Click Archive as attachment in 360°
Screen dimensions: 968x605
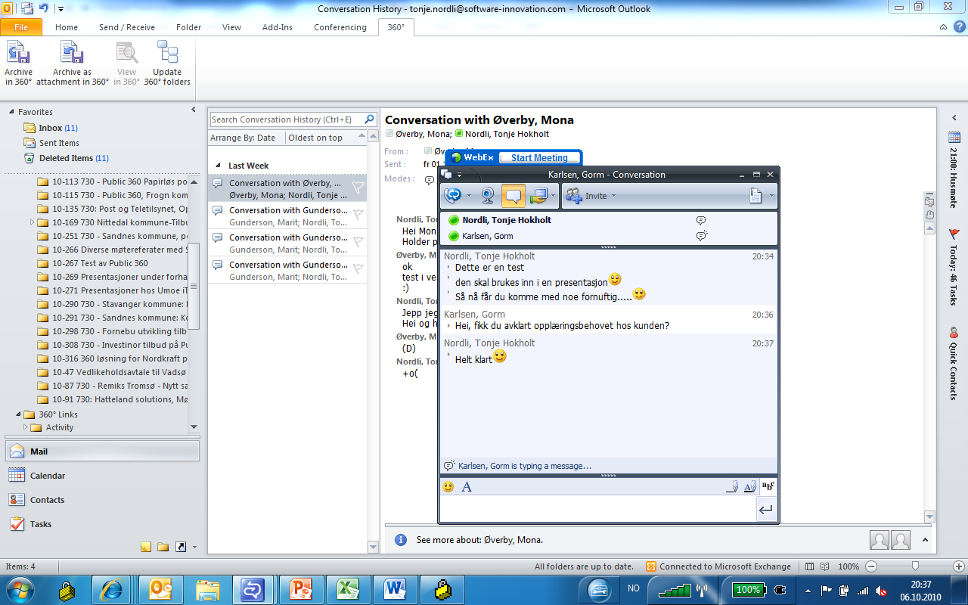tap(73, 64)
